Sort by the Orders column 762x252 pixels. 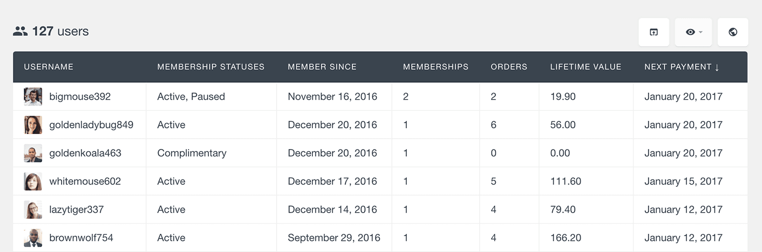[509, 67]
